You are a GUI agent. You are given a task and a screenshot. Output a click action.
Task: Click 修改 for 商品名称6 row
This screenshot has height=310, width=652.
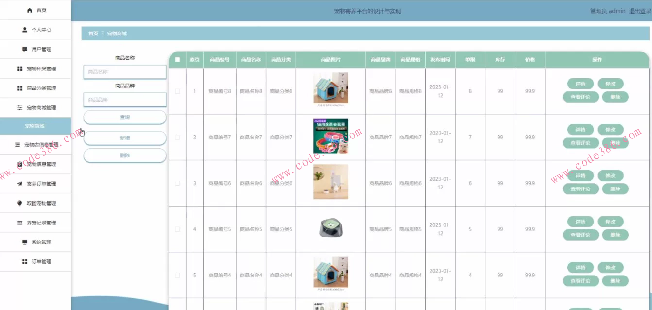[x=611, y=175]
